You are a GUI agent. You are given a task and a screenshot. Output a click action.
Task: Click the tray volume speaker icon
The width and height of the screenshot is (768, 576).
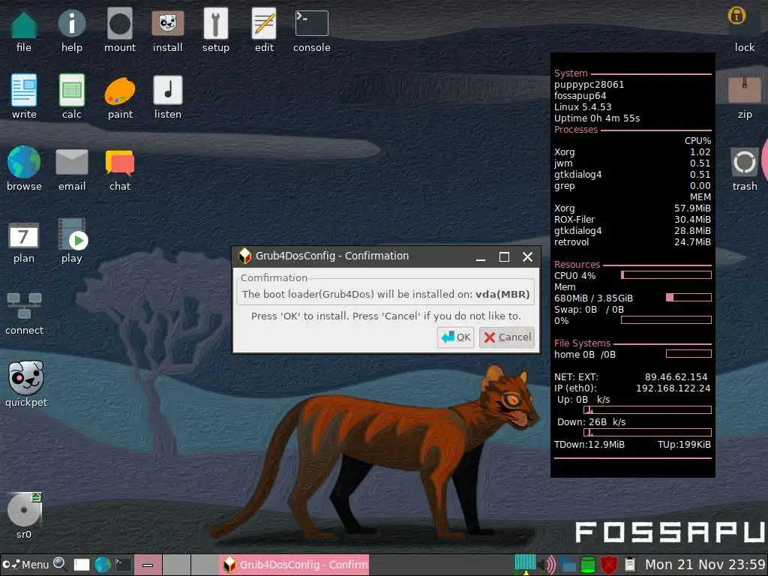547,565
